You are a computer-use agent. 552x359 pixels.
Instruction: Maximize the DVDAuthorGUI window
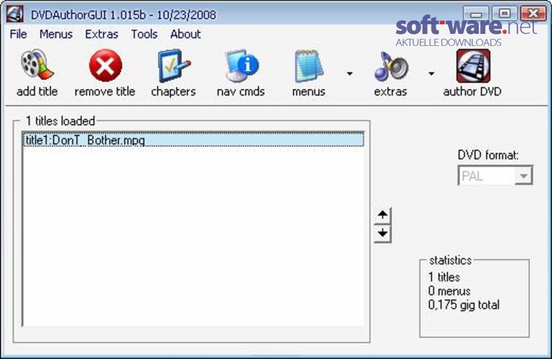click(x=505, y=14)
